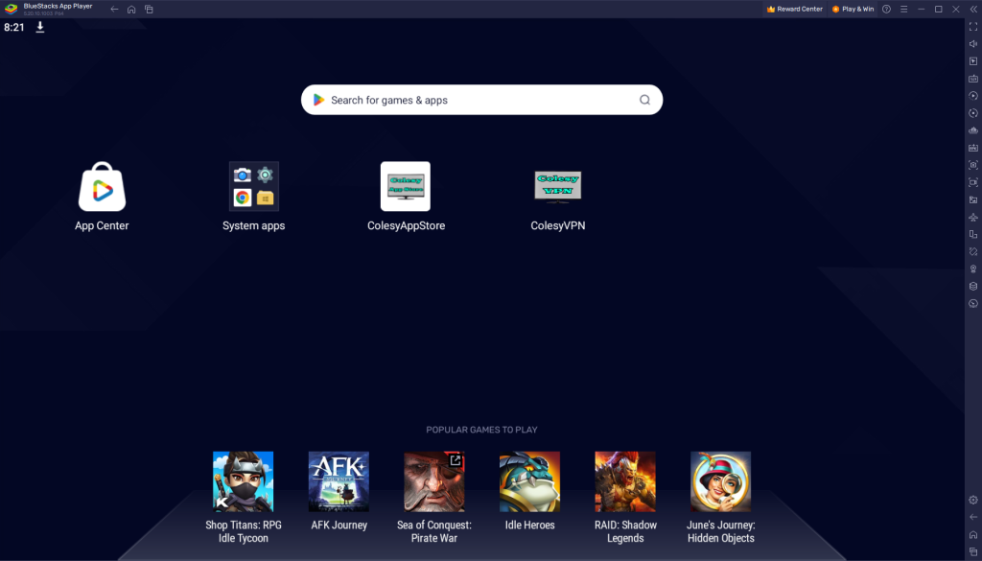Click the shake device sidebar icon
The width and height of the screenshot is (982, 561).
[x=973, y=251]
